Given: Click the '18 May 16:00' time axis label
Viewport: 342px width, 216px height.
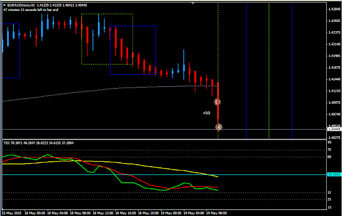Looking at the screenshot, I should click(x=126, y=213).
